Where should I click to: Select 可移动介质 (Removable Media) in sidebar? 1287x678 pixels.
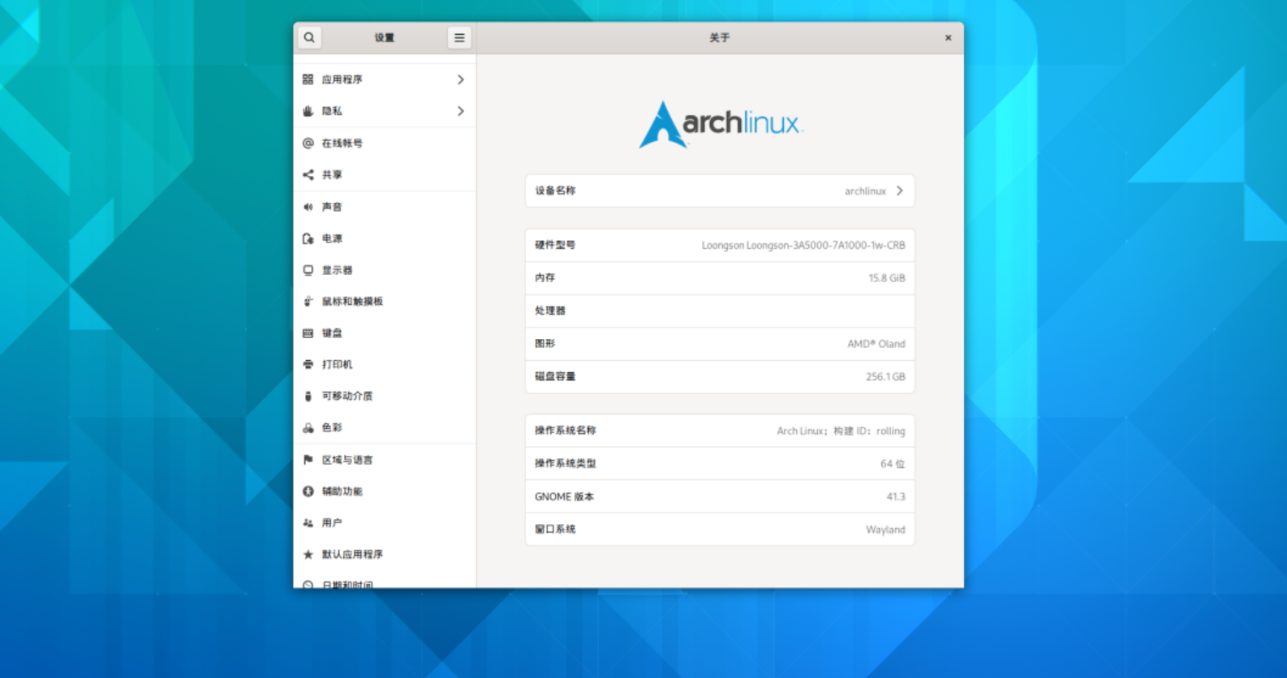(x=347, y=397)
